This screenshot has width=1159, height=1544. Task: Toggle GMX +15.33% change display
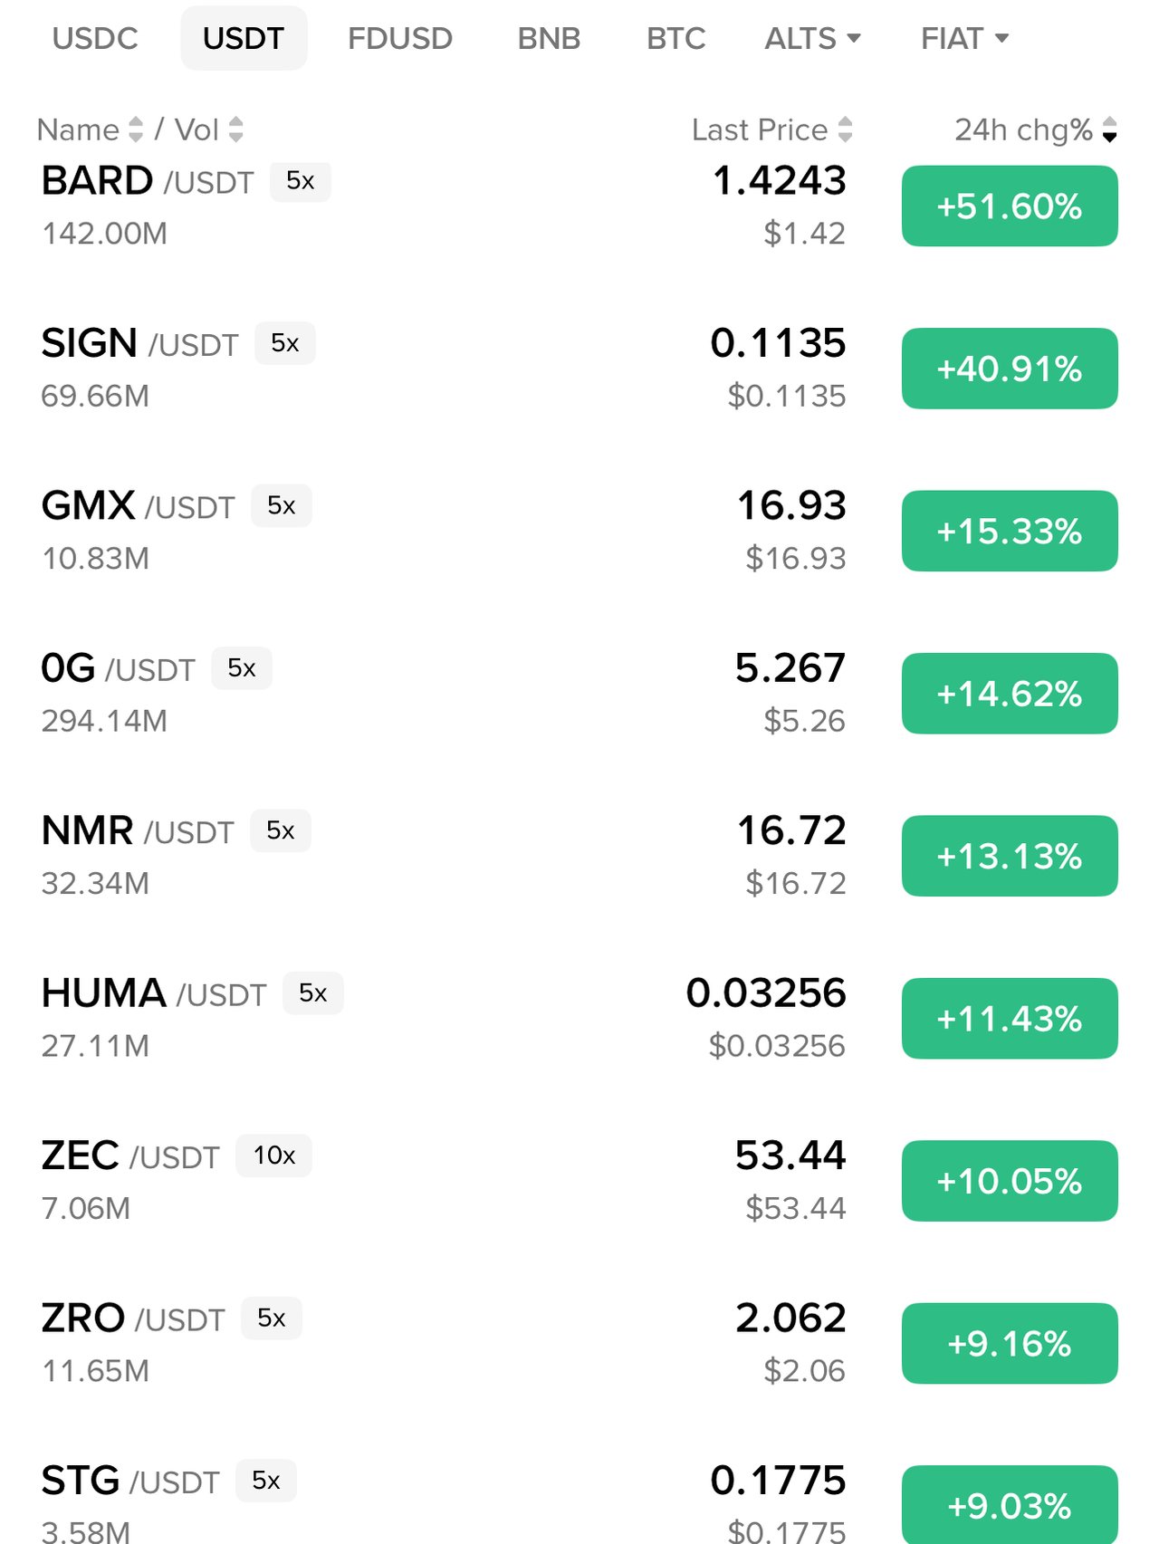pyautogui.click(x=1009, y=531)
